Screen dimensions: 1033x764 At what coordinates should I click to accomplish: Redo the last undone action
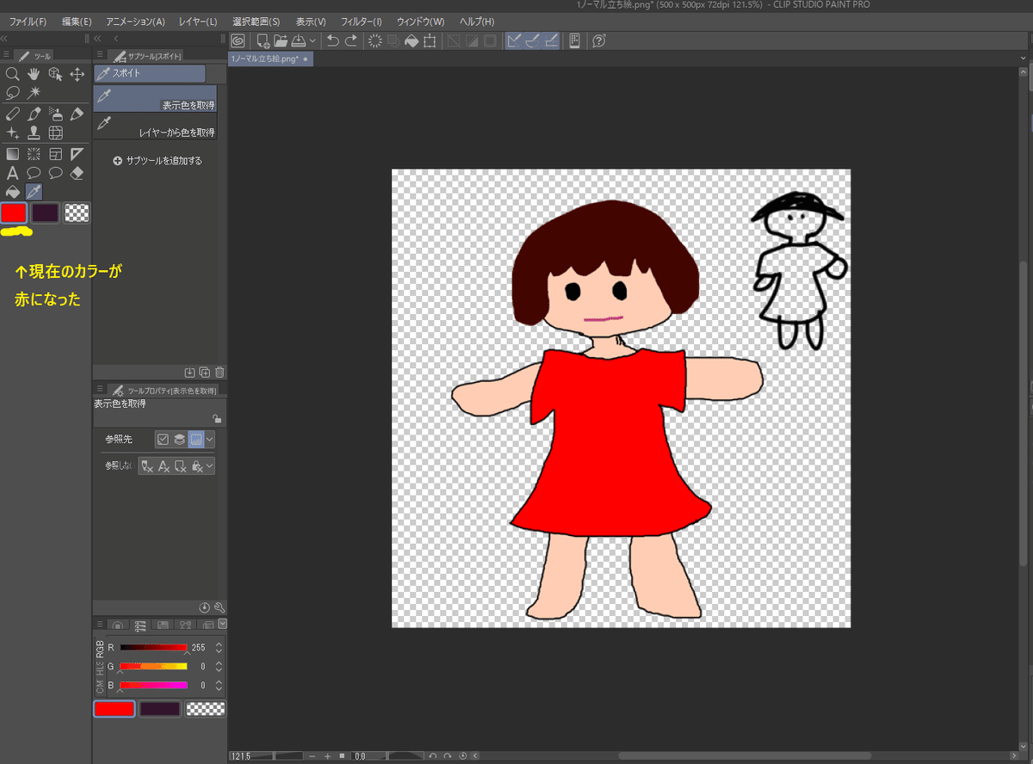[350, 40]
